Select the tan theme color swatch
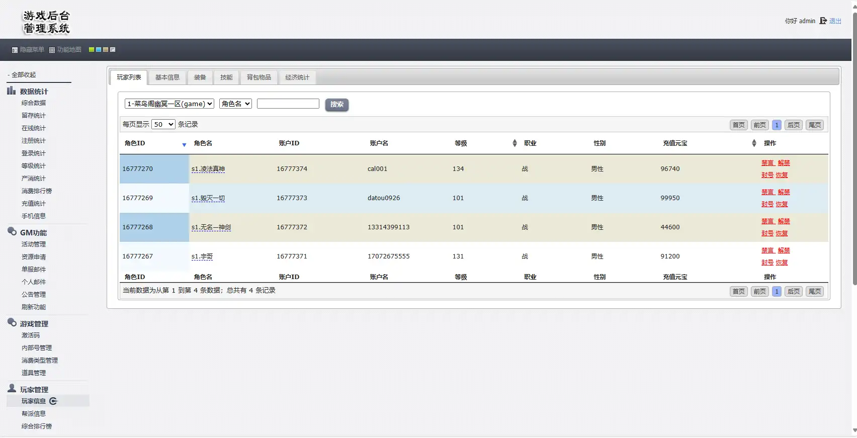This screenshot has height=438, width=857. (106, 50)
